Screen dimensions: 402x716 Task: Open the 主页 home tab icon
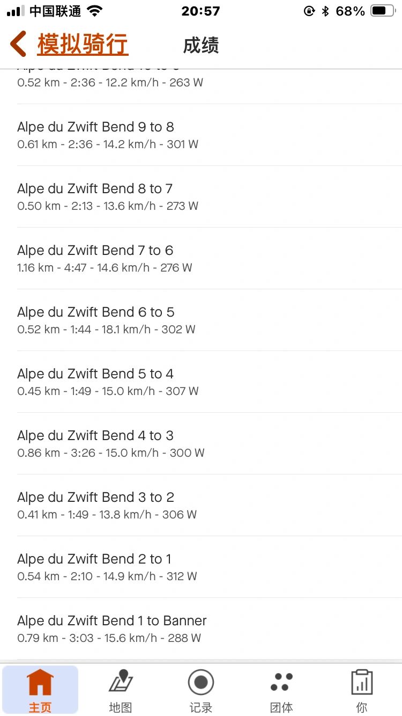tap(40, 683)
